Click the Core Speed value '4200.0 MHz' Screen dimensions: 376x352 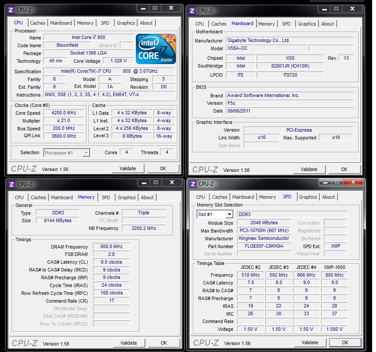coord(64,113)
